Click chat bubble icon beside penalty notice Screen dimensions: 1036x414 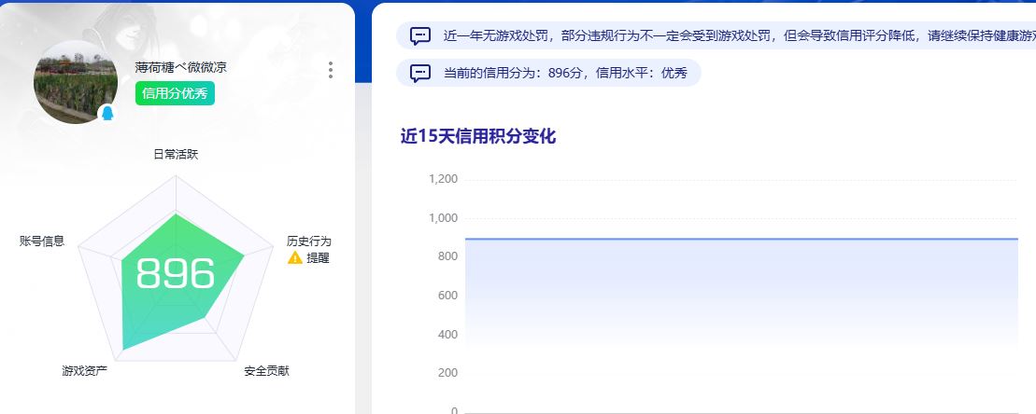420,36
